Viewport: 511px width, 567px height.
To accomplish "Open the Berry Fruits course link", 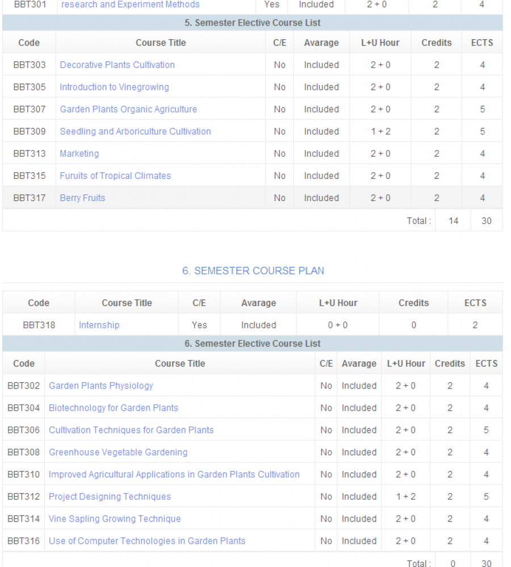I will (x=82, y=198).
